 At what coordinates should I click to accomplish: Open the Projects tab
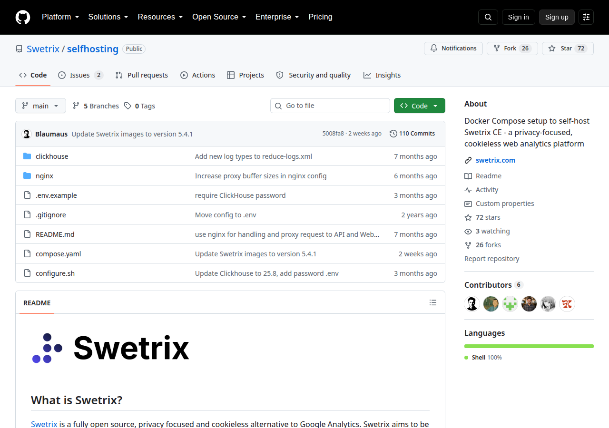pos(246,75)
